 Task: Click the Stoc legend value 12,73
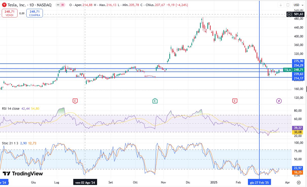tap(32, 143)
